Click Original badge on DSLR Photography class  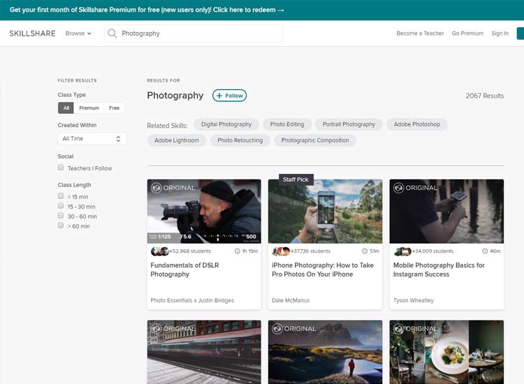pos(173,188)
